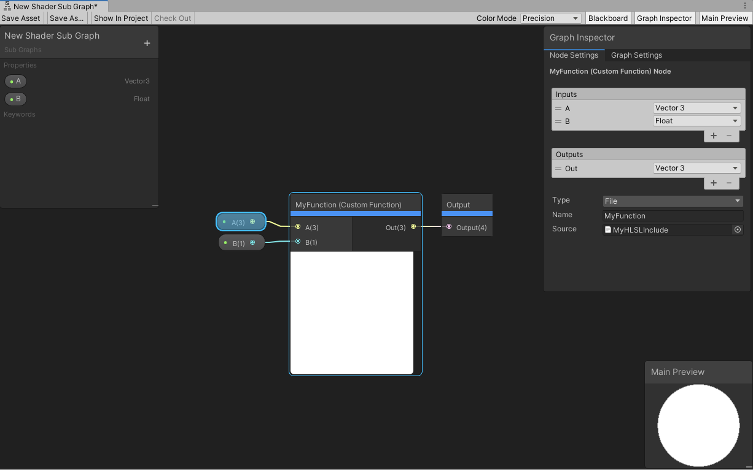Select the Node Settings tab
753x470 pixels.
click(x=574, y=55)
